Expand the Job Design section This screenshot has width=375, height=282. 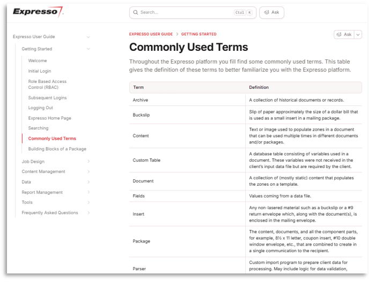89,162
